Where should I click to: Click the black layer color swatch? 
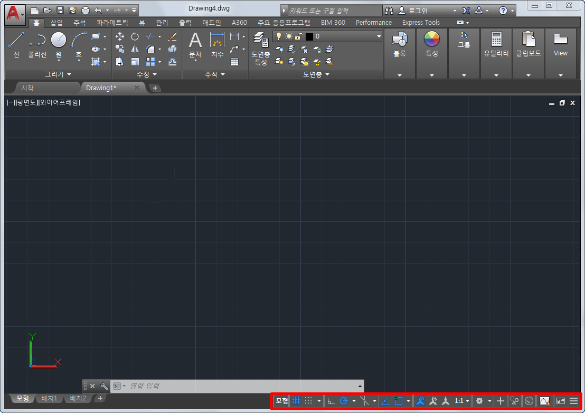(x=309, y=36)
